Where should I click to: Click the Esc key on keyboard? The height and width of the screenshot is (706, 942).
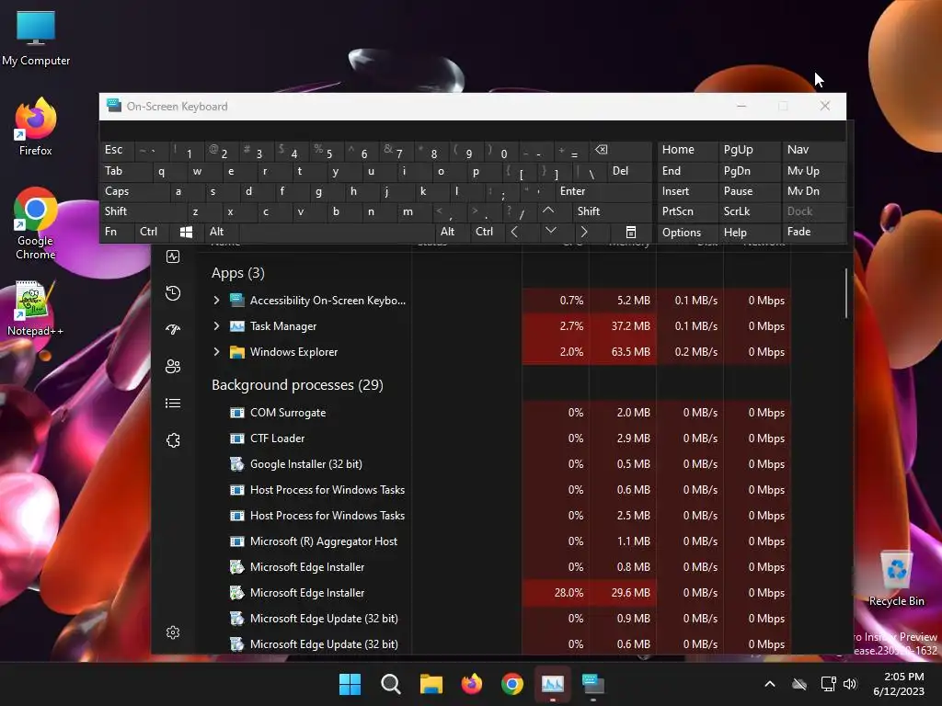point(117,150)
